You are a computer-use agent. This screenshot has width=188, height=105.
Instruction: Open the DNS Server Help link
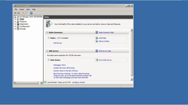[x=105, y=51]
